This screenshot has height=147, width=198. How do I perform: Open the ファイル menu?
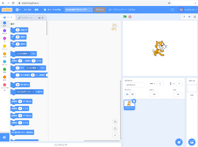(x=27, y=10)
